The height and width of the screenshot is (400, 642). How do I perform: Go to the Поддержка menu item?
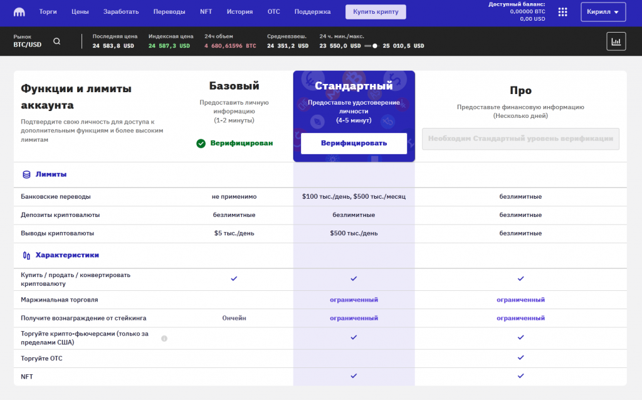312,12
